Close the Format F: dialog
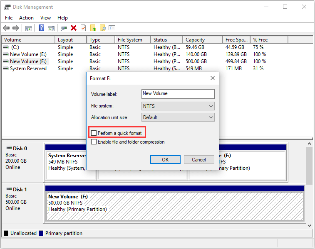This screenshot has width=315, height=249. coord(213,78)
